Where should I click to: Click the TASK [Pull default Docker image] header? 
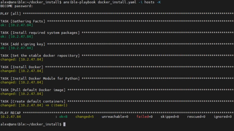click(x=33, y=90)
